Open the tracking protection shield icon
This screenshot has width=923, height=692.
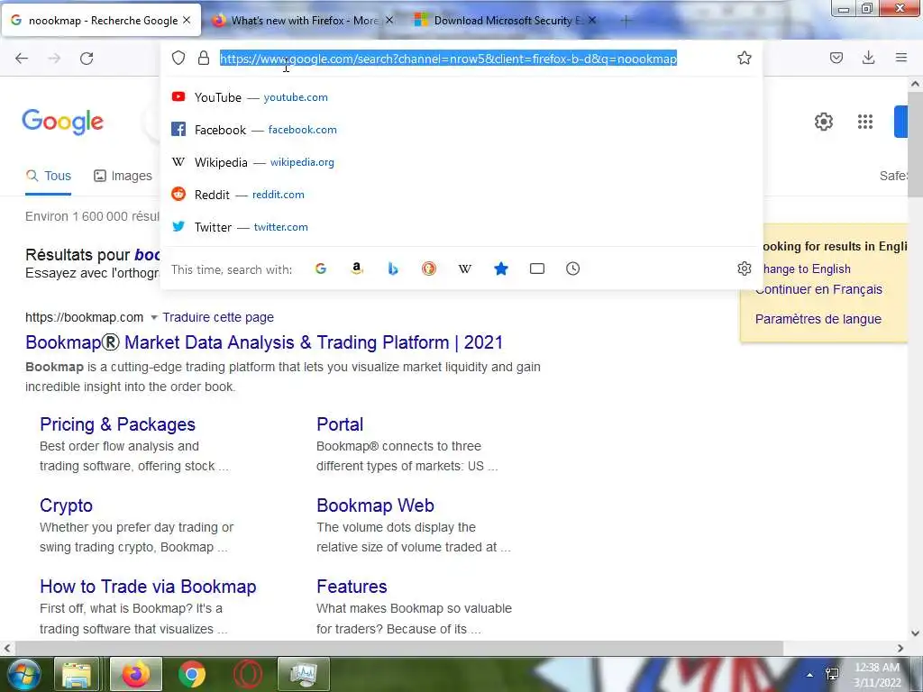click(x=178, y=58)
